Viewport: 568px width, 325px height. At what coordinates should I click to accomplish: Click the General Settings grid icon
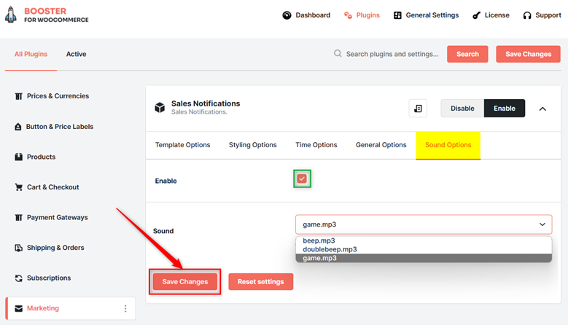[x=397, y=15]
